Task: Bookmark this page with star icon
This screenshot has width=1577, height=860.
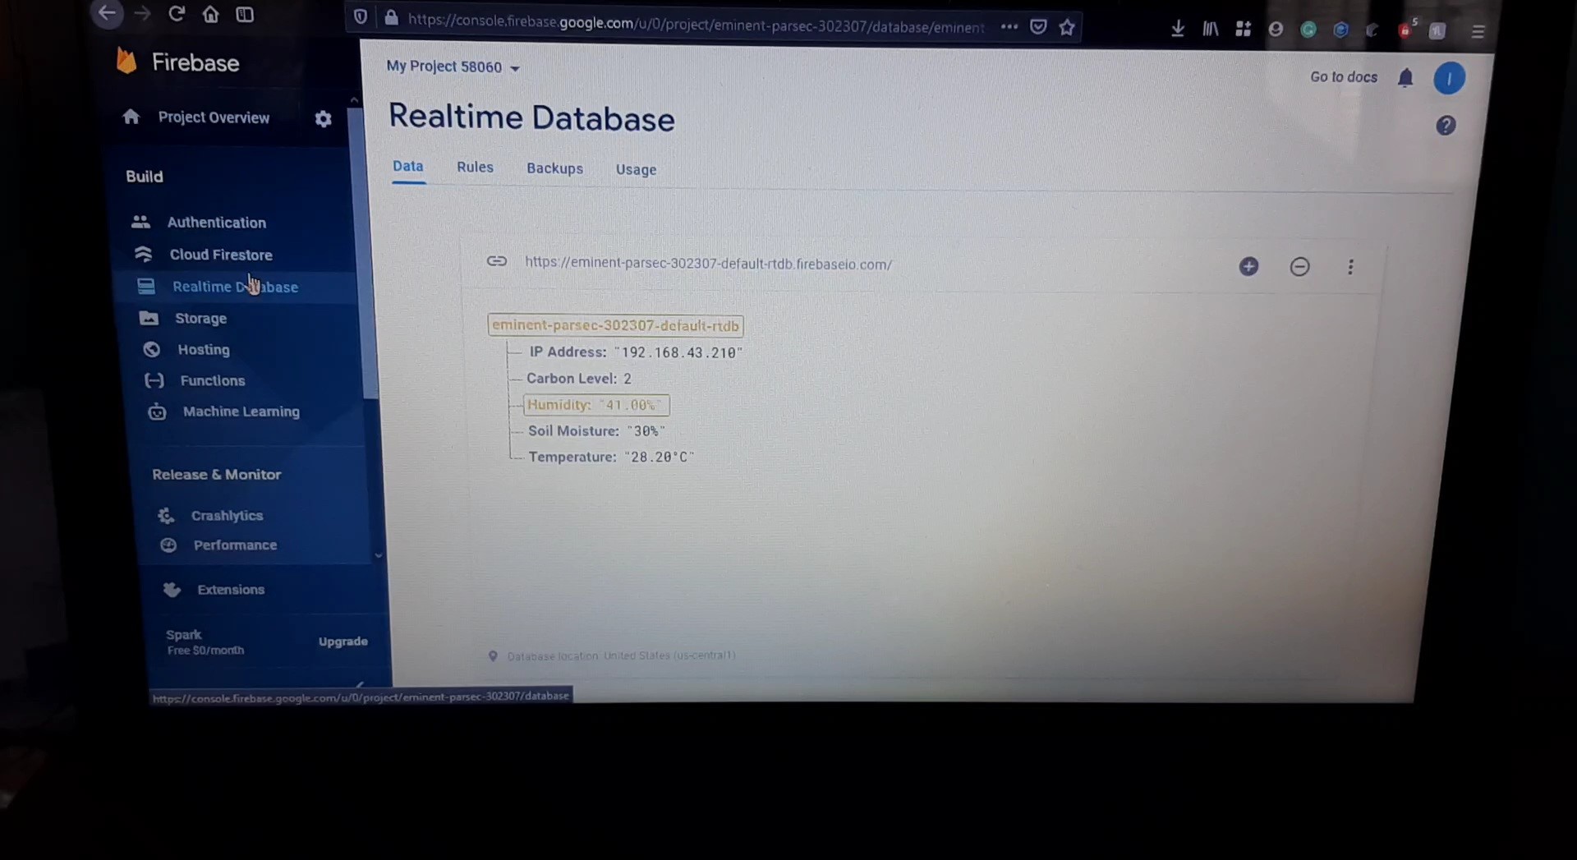Action: point(1067,27)
